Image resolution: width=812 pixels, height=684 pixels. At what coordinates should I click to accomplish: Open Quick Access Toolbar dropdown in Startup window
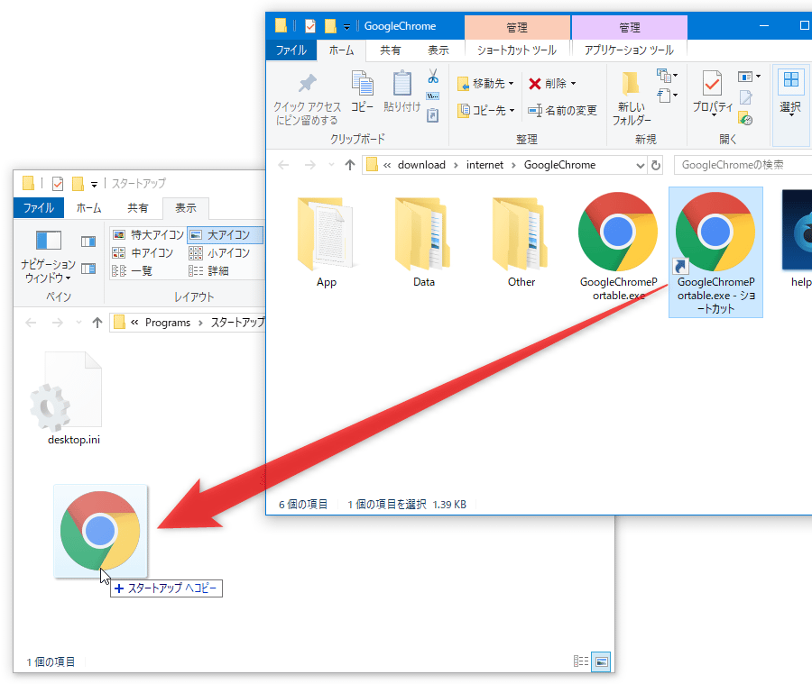pos(94,184)
